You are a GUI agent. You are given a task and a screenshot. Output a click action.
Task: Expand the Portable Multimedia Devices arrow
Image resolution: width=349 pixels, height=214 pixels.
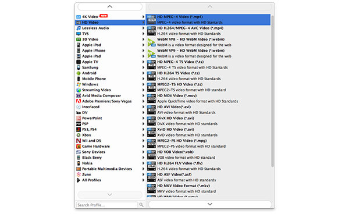pyautogui.click(x=143, y=169)
